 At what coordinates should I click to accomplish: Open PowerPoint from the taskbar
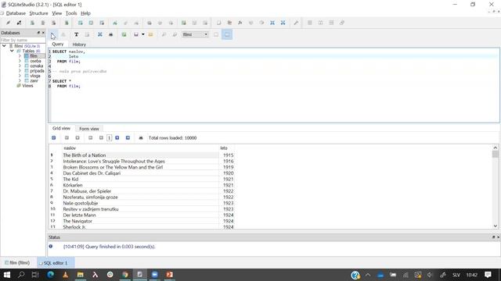click(x=169, y=274)
